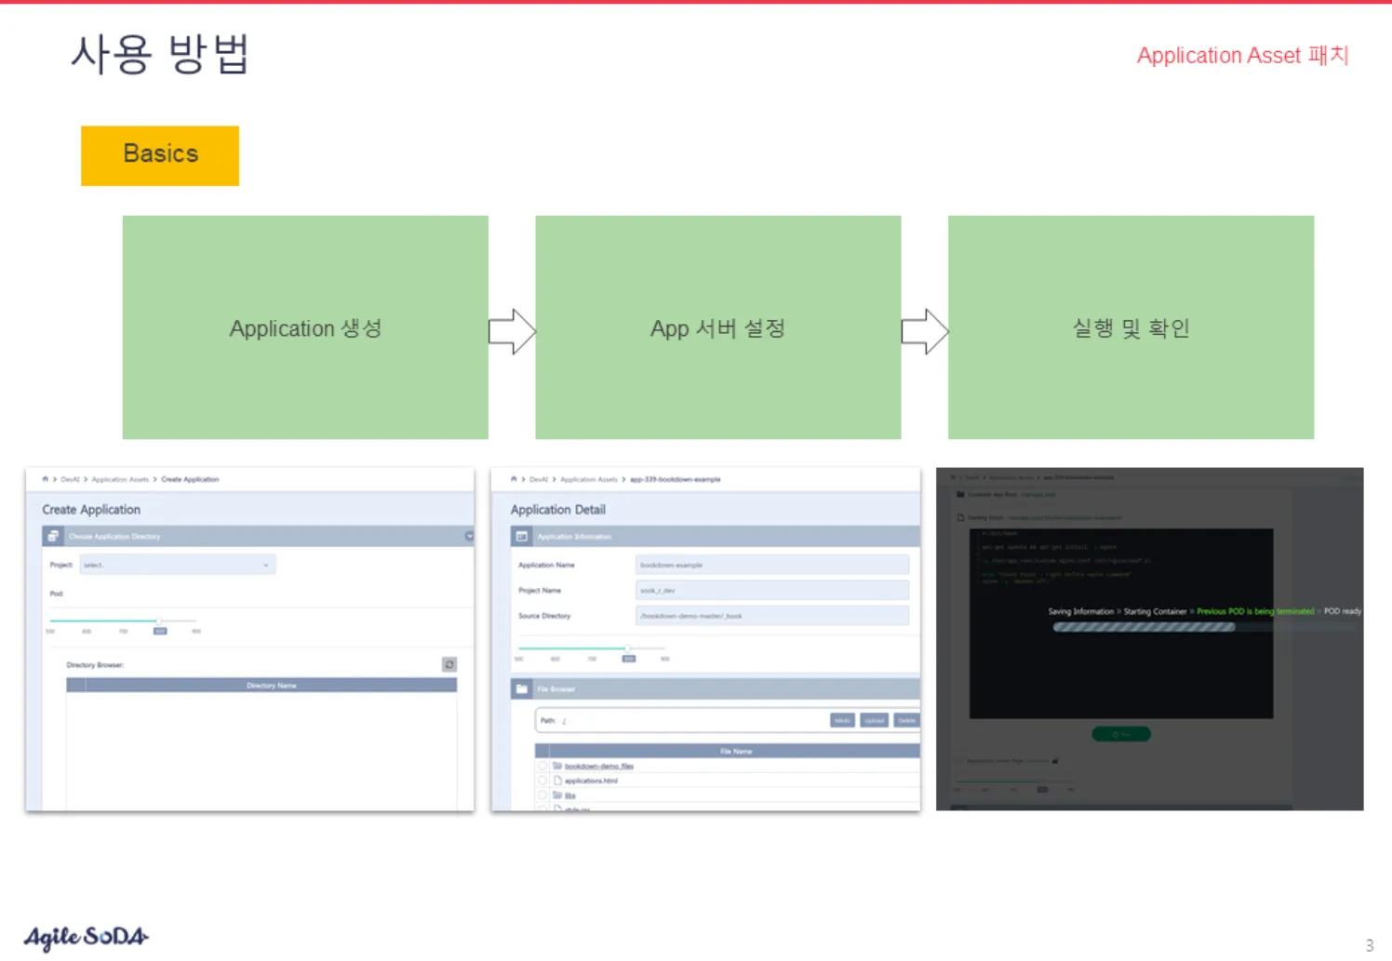The height and width of the screenshot is (961, 1392).
Task: Open the Project select dropdown
Action: [178, 565]
